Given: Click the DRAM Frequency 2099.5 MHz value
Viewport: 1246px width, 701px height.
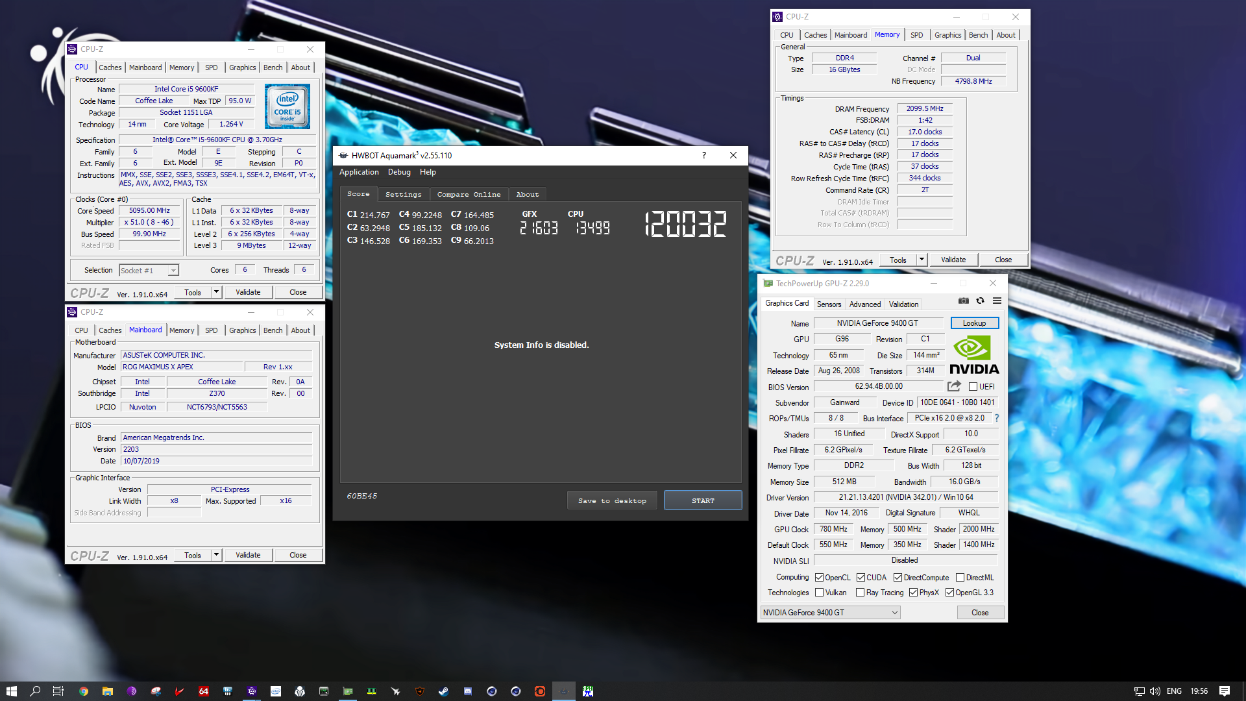Looking at the screenshot, I should 925,108.
